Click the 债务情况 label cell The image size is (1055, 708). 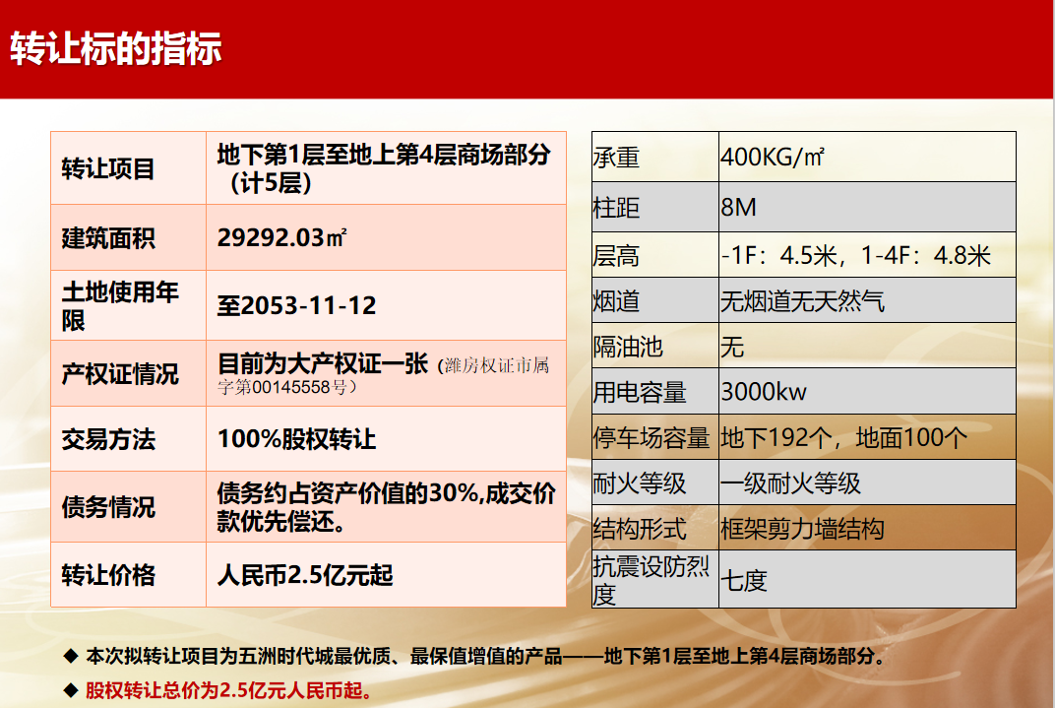[129, 507]
